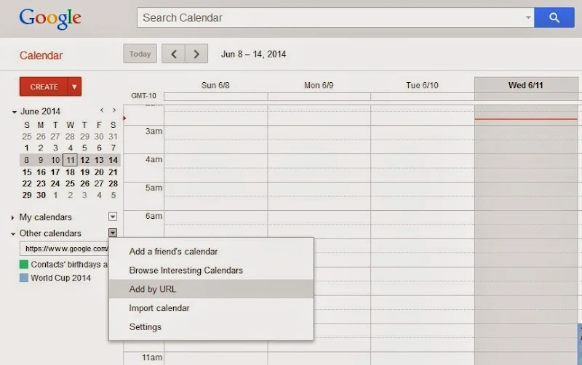Click the blue search magnifier button
The height and width of the screenshot is (365, 582).
click(554, 17)
